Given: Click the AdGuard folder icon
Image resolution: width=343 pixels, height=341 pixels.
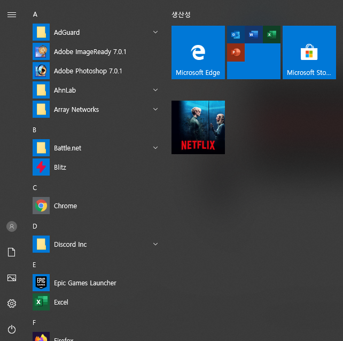Looking at the screenshot, I should click(41, 32).
